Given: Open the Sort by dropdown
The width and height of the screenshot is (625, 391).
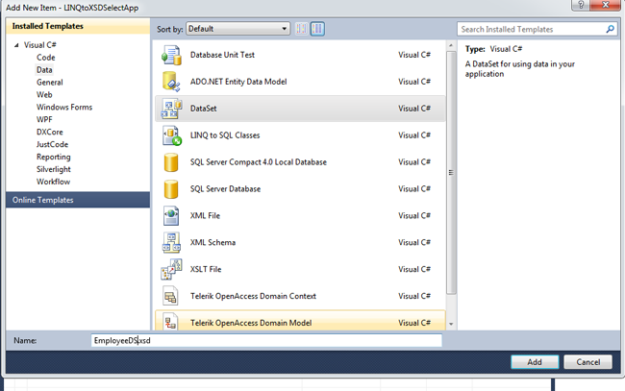Looking at the screenshot, I should pos(237,29).
